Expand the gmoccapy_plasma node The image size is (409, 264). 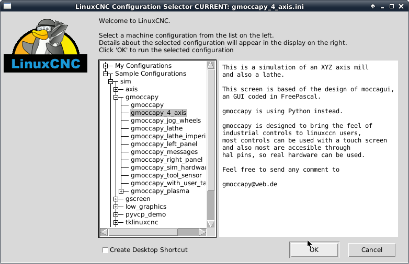coord(121,191)
